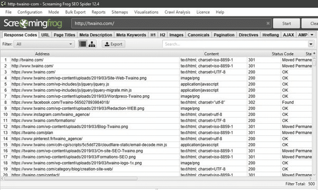Select the https://twaino.com/plan row

[x=156, y=133]
